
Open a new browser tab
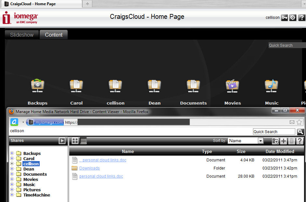[x=87, y=4]
